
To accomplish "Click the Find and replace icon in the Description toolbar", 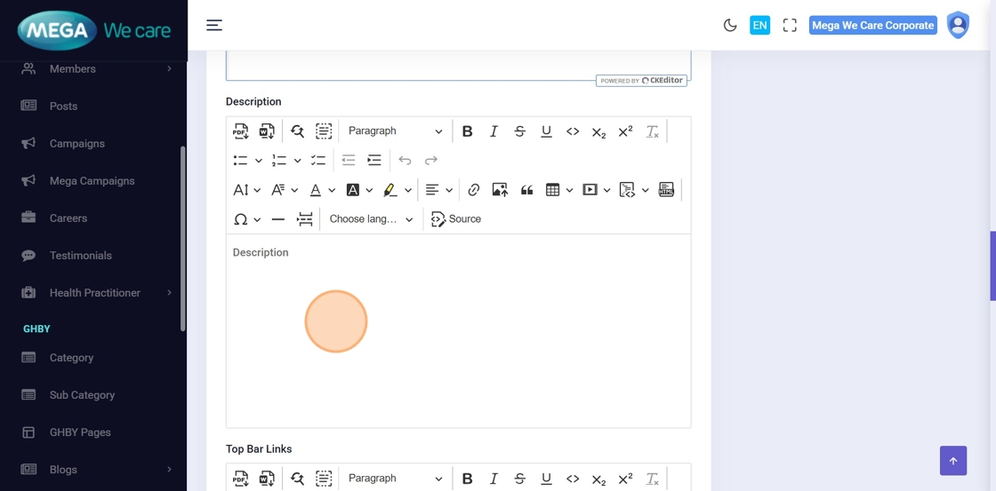I will (297, 131).
